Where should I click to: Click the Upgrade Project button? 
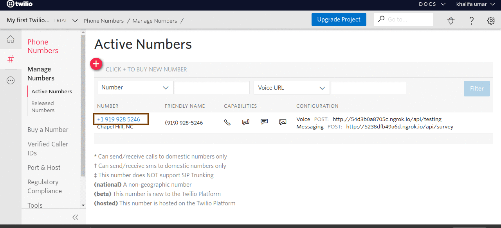point(339,20)
